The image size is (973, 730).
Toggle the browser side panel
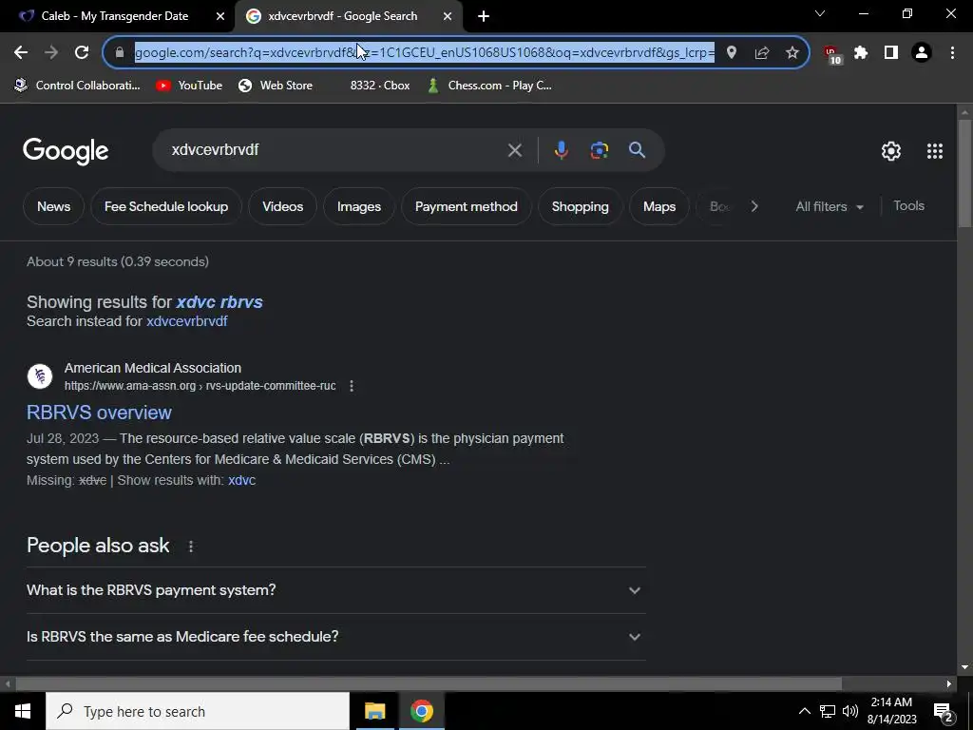tap(891, 53)
